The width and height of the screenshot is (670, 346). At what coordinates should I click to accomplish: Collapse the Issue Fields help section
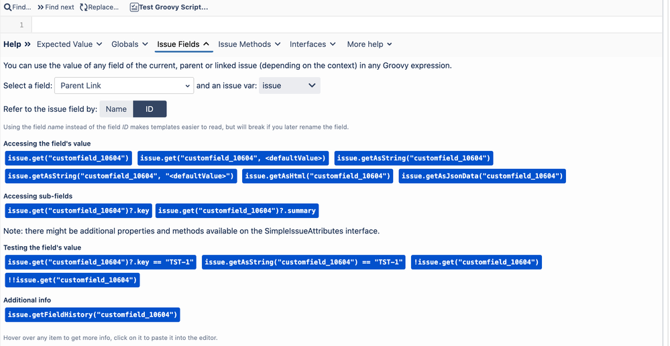coord(183,44)
